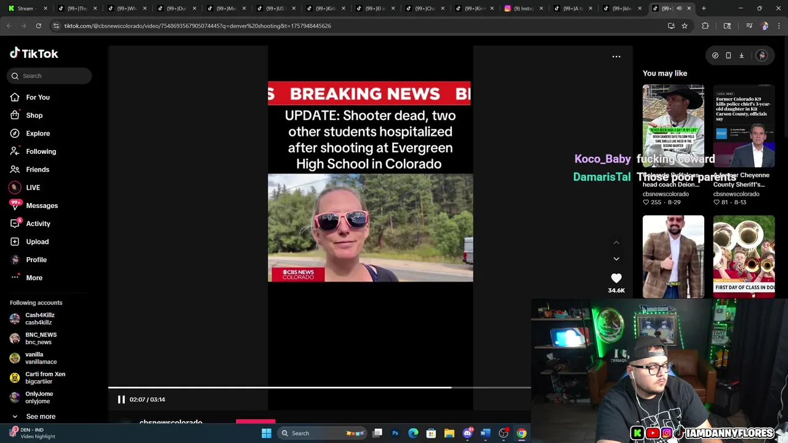Go to your Profile page

[x=36, y=260]
